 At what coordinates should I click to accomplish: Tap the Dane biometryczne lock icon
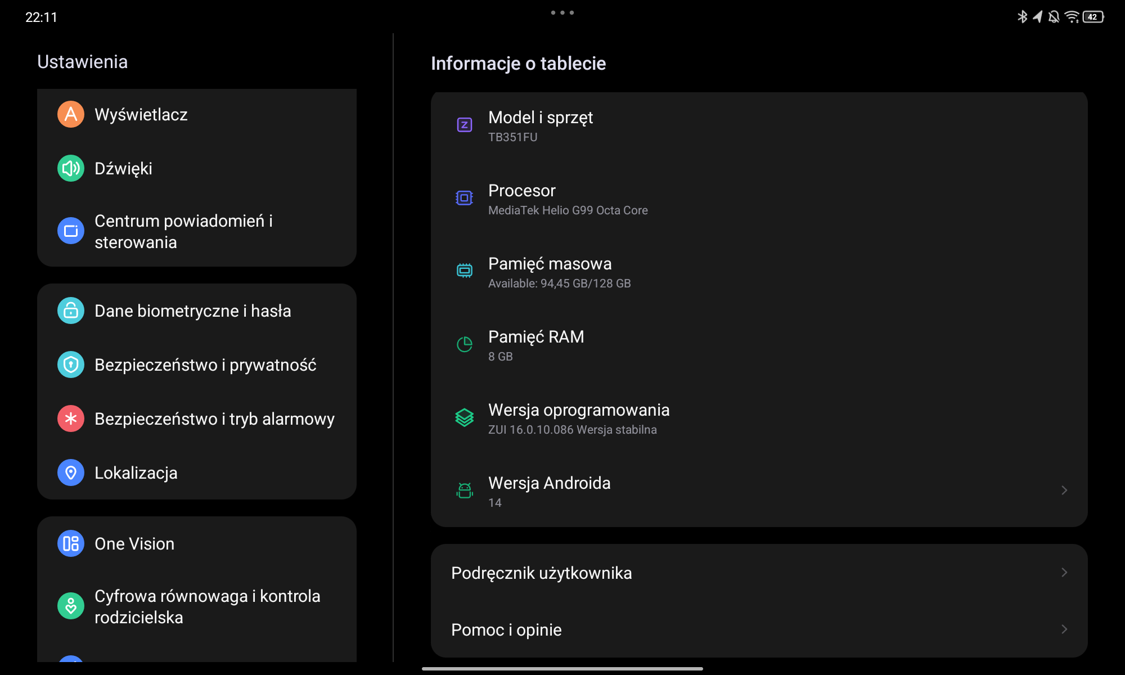71,310
